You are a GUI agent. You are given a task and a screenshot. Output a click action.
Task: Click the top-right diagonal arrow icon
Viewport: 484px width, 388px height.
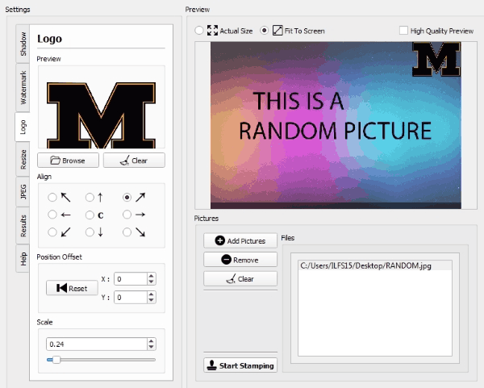(140, 198)
